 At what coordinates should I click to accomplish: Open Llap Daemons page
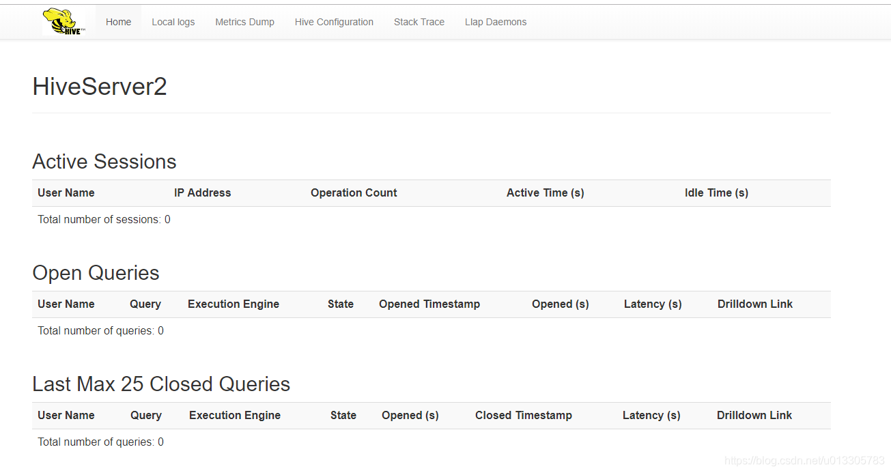pyautogui.click(x=496, y=22)
